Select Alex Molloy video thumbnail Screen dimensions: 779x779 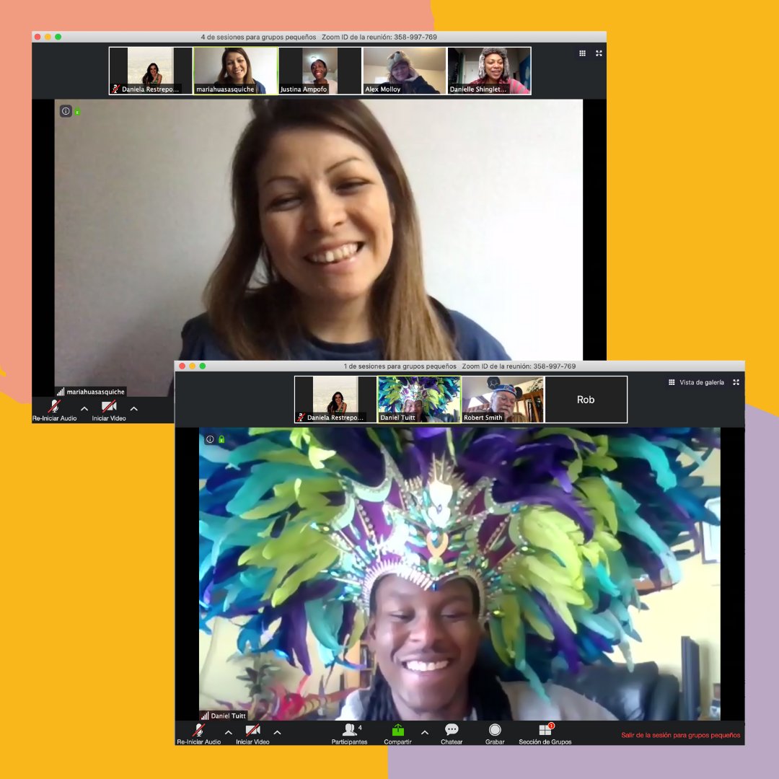(x=405, y=71)
